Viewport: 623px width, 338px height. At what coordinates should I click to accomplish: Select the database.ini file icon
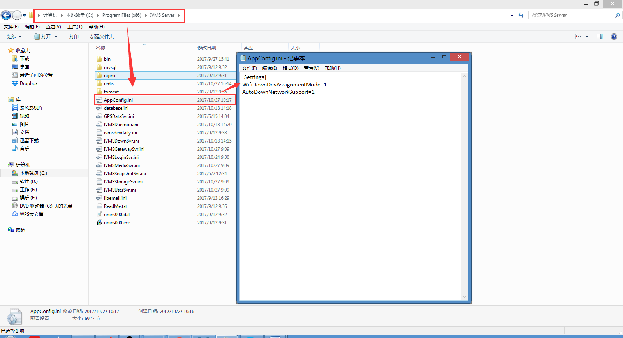(99, 108)
